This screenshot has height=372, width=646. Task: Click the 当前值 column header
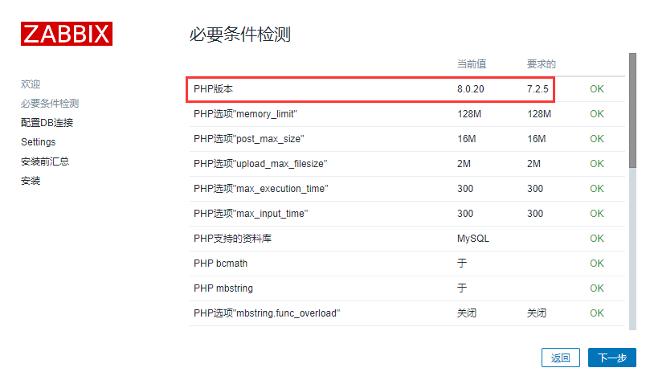[x=472, y=63]
